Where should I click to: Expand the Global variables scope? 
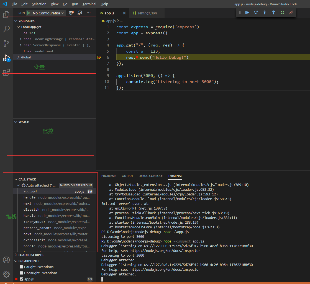point(26,57)
